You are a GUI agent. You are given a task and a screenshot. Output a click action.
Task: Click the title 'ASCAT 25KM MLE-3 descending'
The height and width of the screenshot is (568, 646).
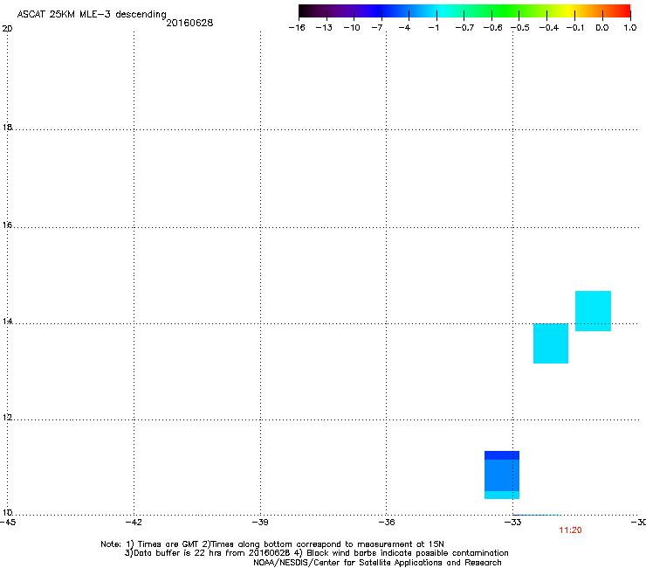92,14
